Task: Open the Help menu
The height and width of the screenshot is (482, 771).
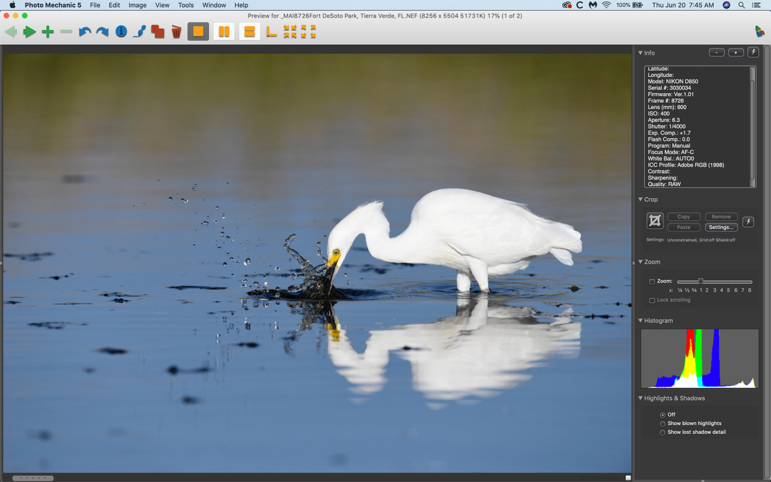Action: click(x=241, y=5)
